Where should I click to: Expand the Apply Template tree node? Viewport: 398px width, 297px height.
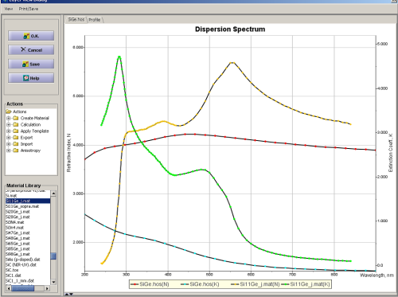[x=8, y=131]
